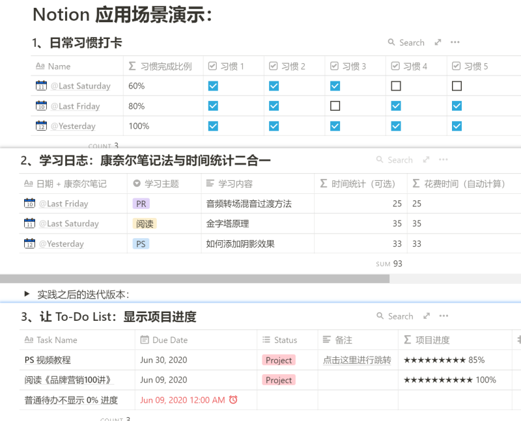The image size is (521, 421).
Task: Click the 备注 column header
Action: [x=358, y=340]
